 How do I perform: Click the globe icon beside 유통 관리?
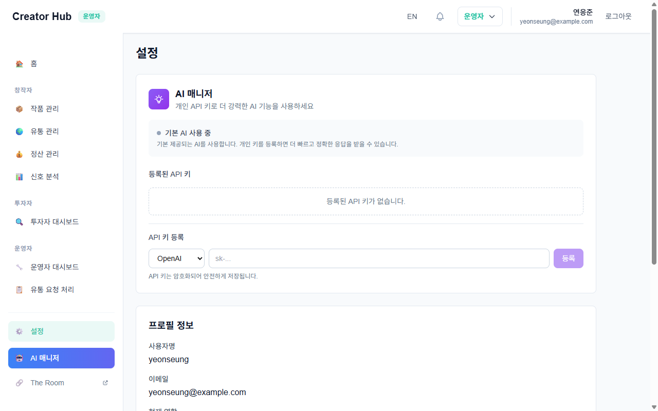pyautogui.click(x=20, y=132)
